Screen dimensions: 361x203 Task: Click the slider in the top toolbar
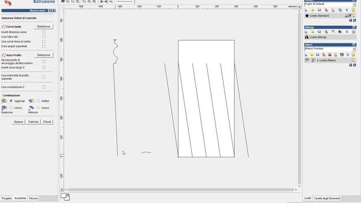(x=125, y=1)
